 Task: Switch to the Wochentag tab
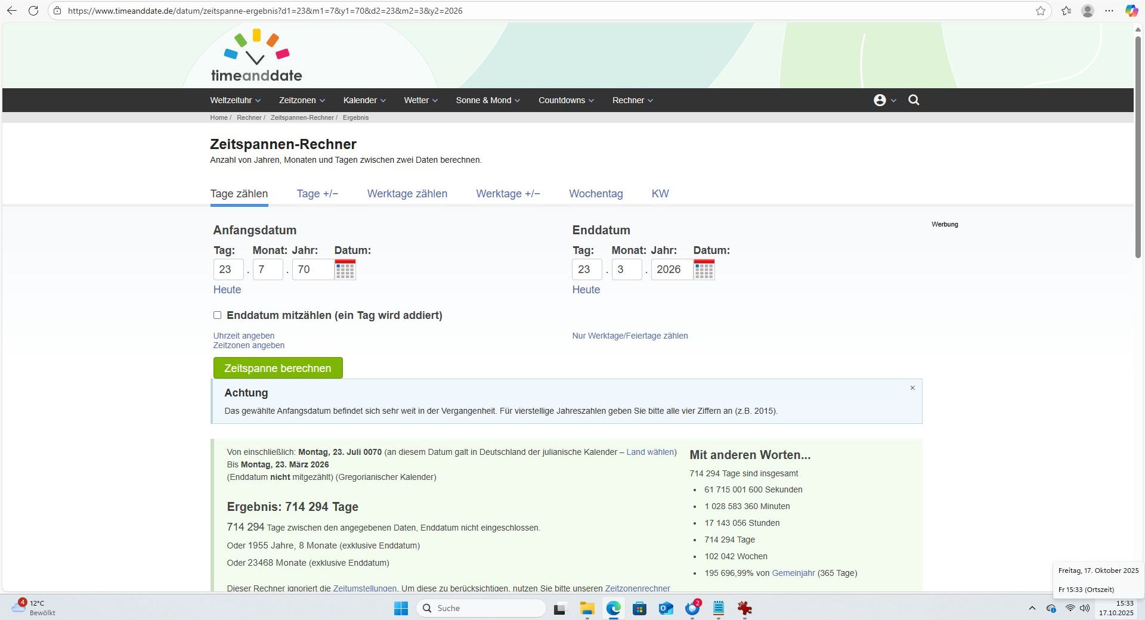(595, 194)
